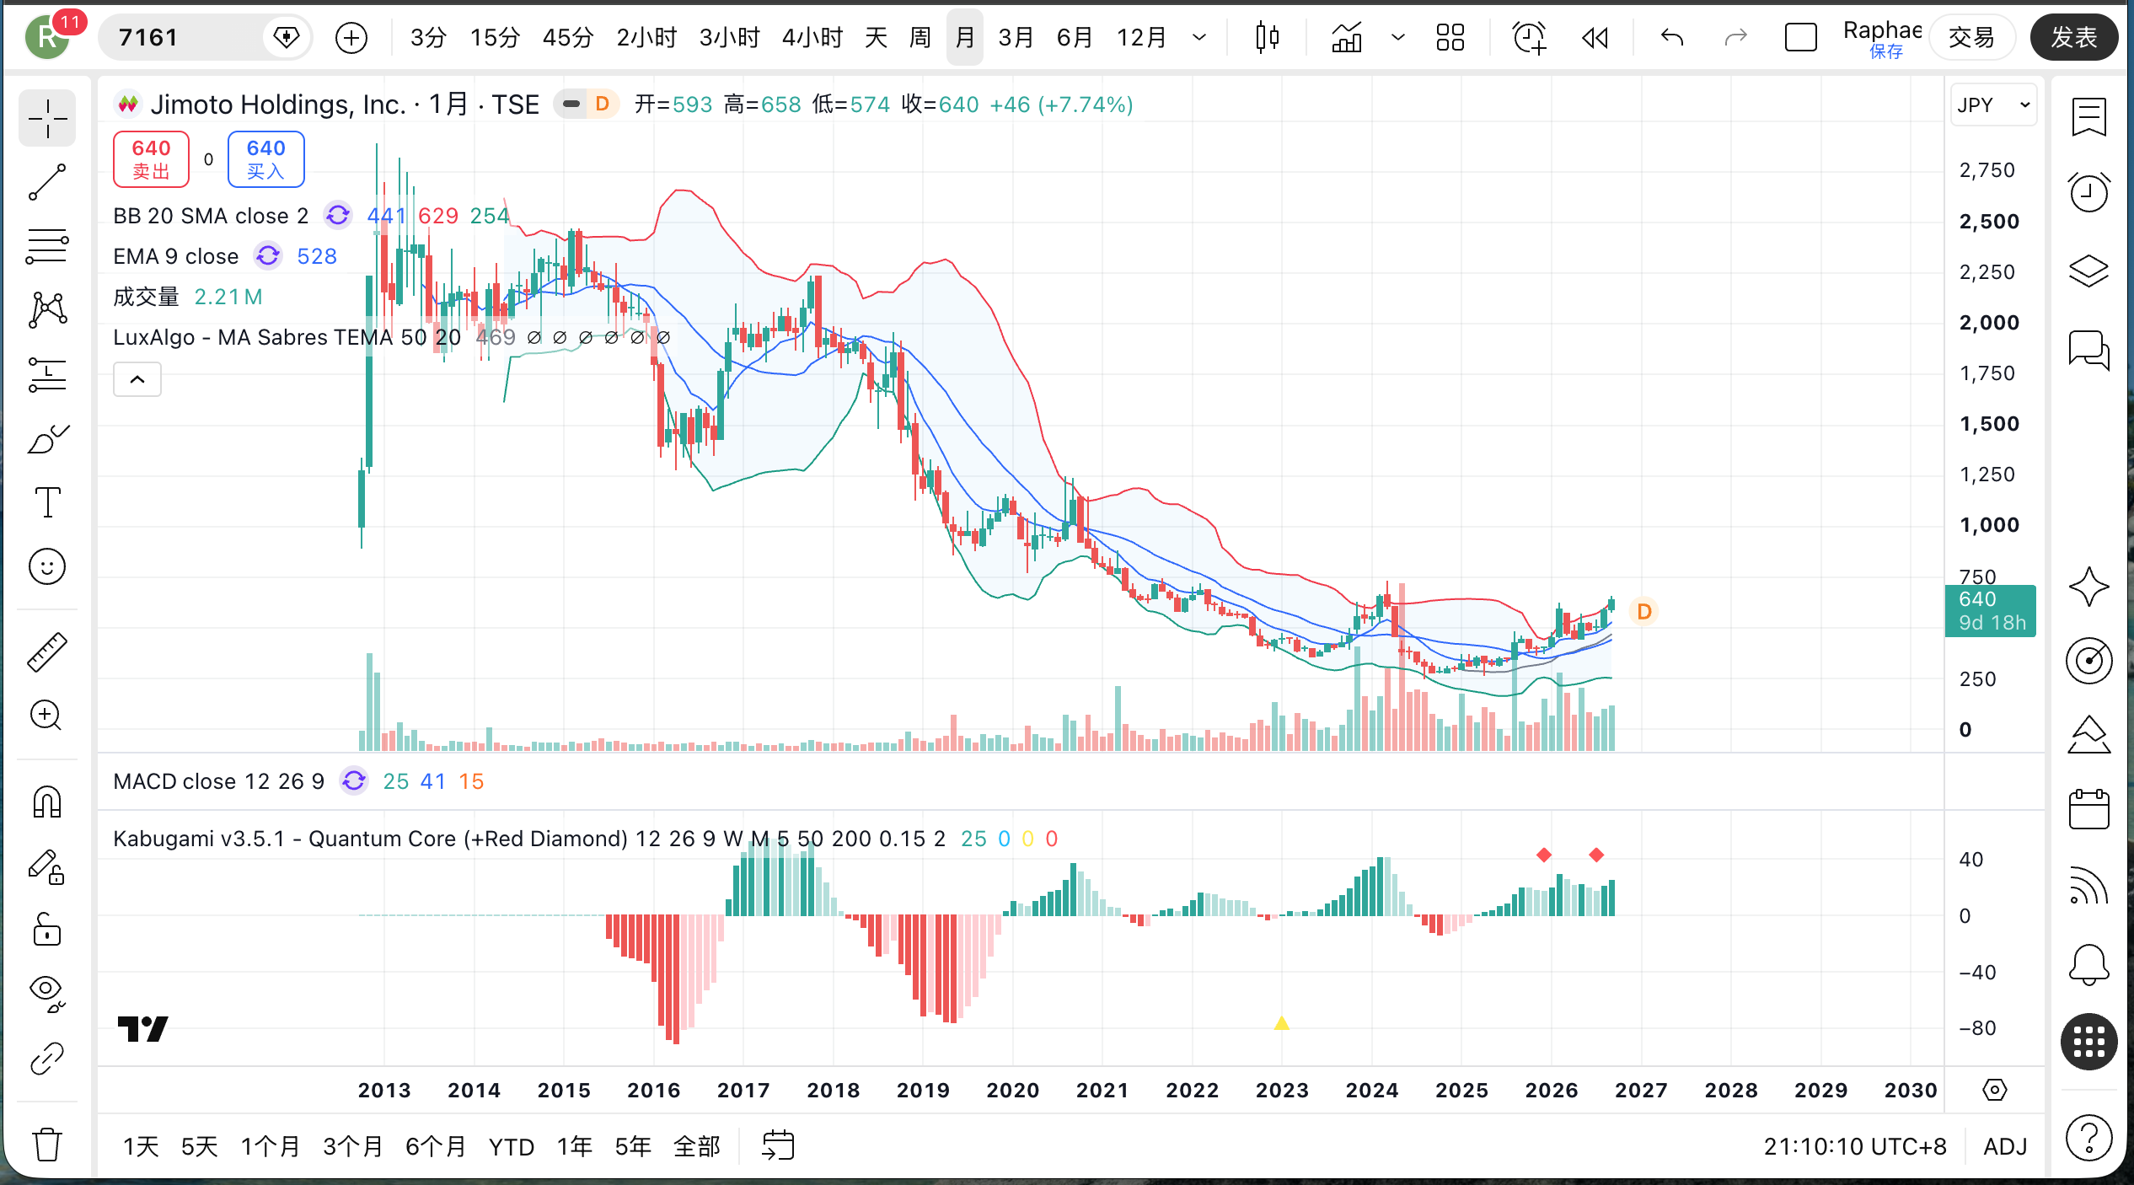The width and height of the screenshot is (2134, 1185).
Task: Open the user profile avatar menu
Action: point(48,38)
